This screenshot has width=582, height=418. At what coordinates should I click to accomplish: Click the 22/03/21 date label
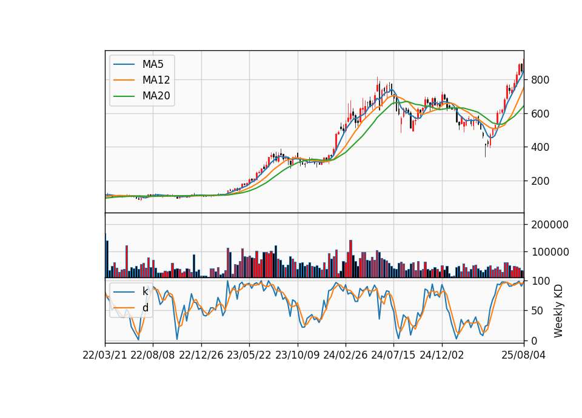tap(105, 356)
